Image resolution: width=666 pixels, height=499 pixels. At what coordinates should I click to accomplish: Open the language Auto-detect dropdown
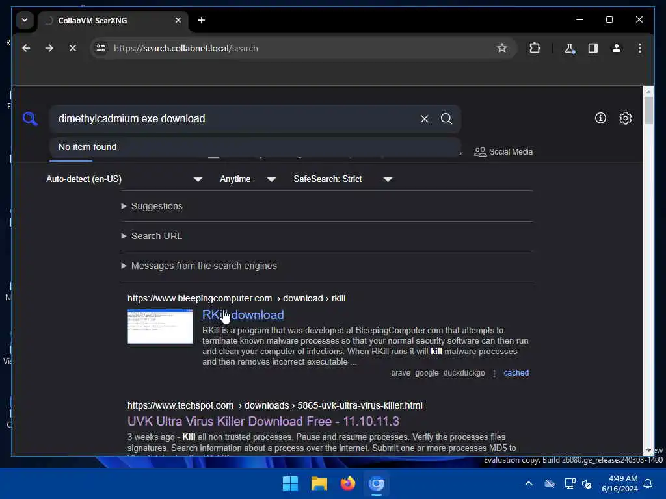124,179
